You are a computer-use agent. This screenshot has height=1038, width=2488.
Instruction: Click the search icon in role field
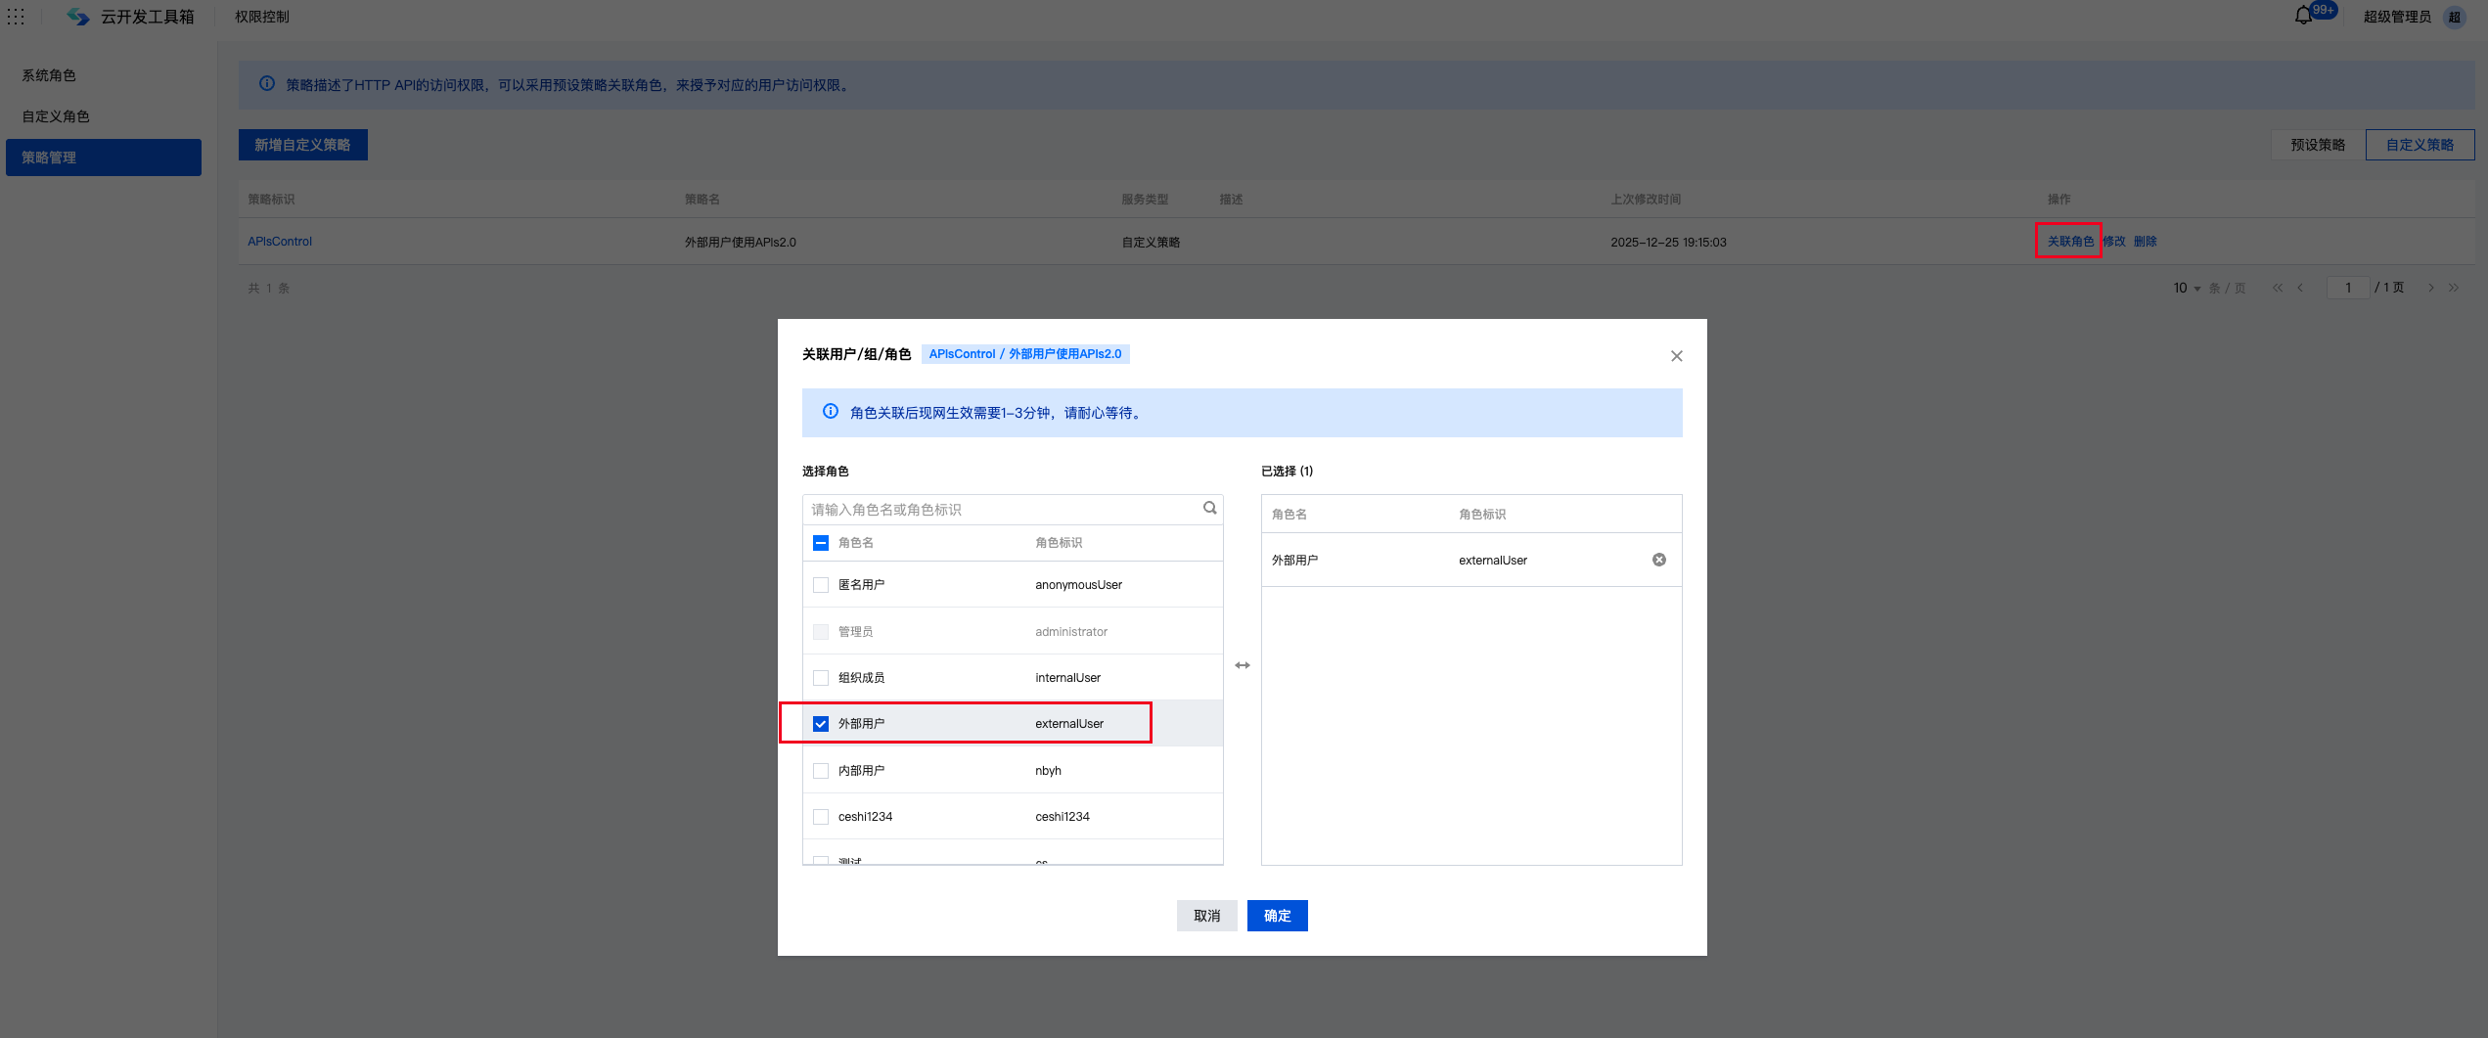(x=1209, y=508)
